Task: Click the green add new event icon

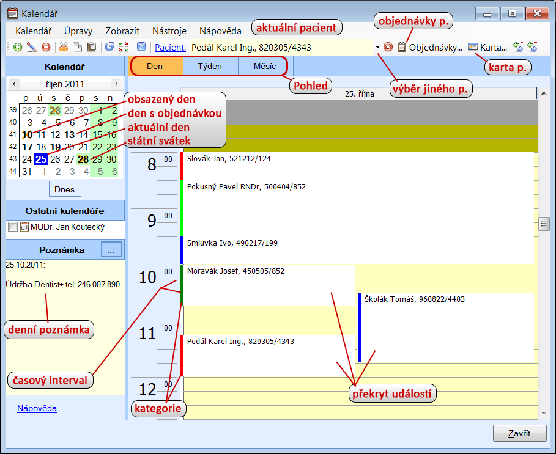Action: (17, 47)
